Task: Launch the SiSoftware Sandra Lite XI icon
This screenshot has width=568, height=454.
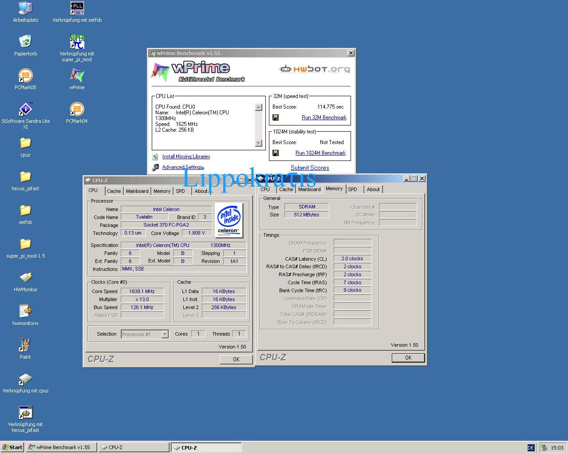Action: (x=25, y=109)
